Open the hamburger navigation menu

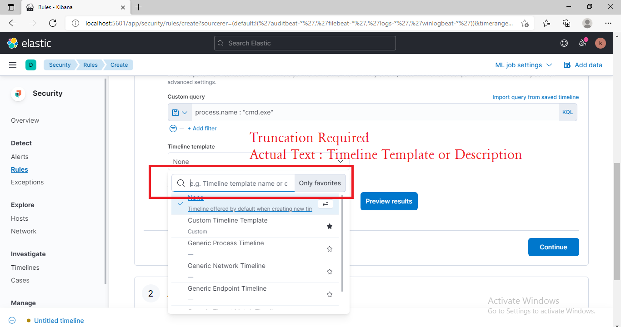tap(12, 64)
